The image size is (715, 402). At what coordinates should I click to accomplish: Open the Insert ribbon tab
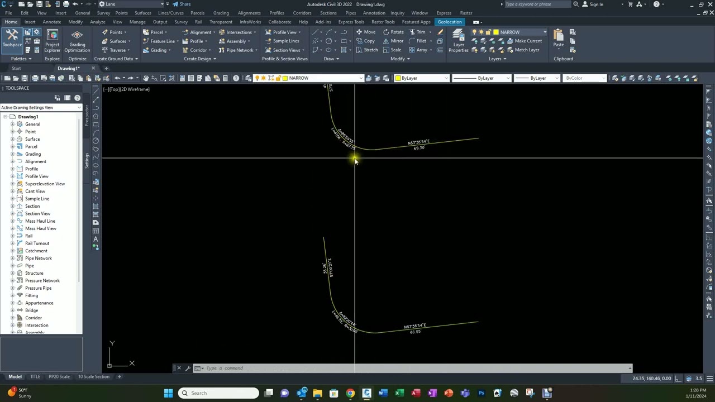point(30,22)
